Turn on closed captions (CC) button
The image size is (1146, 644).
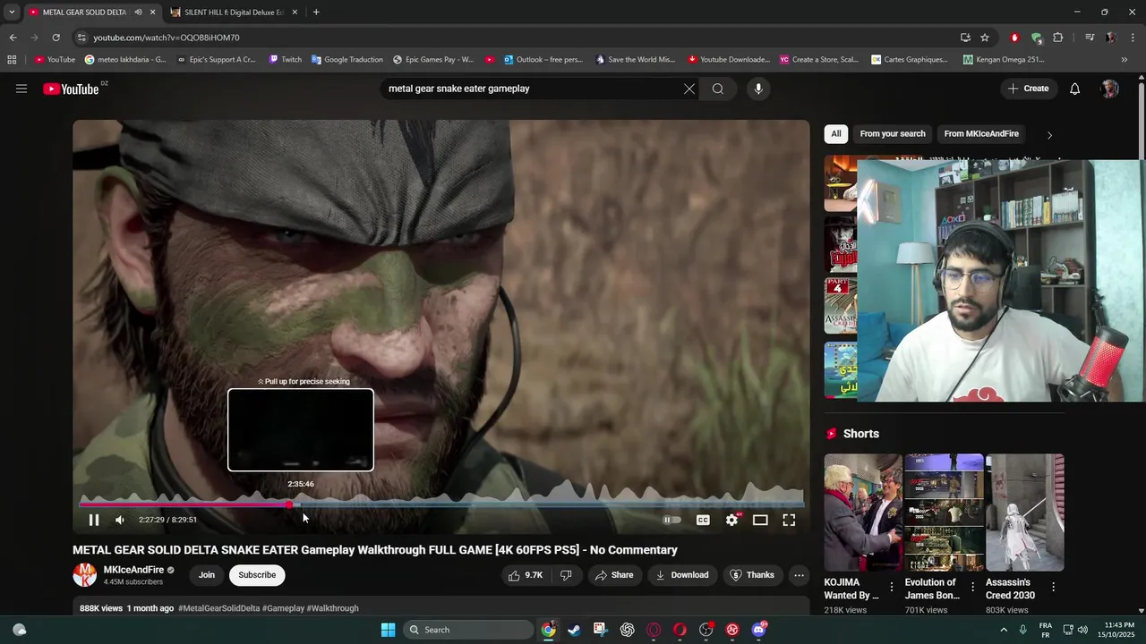[703, 520]
